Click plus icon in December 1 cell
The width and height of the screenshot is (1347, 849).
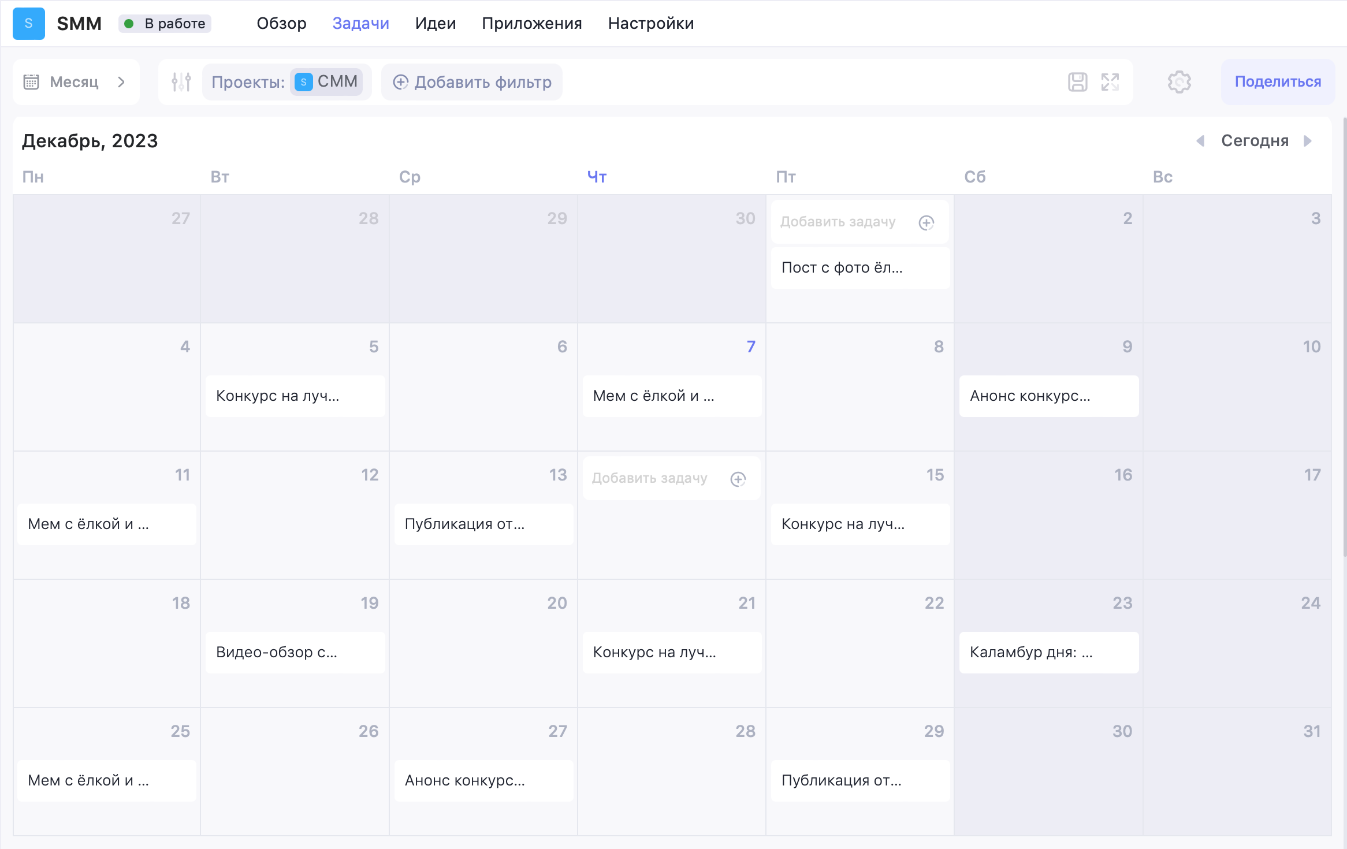(926, 222)
